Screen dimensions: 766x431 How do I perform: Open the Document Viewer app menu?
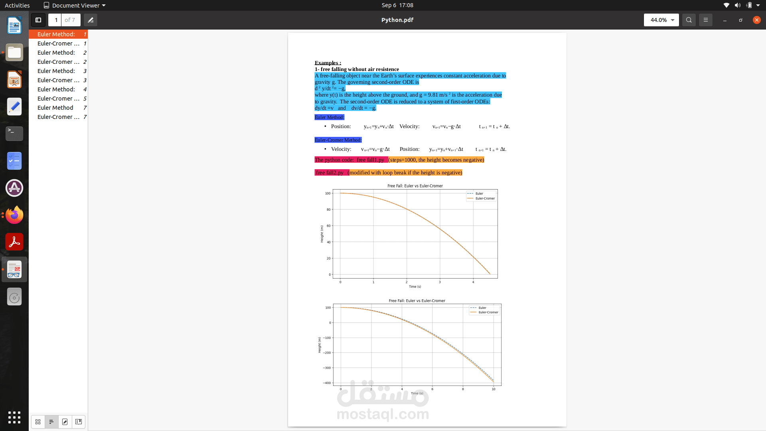click(x=75, y=5)
